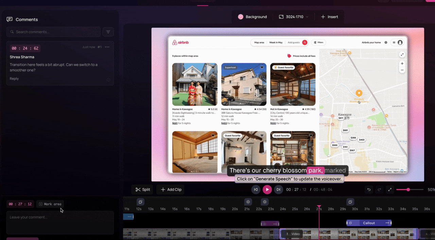
Task: Click the spotlight marker icon above 21s
Action: tap(248, 202)
